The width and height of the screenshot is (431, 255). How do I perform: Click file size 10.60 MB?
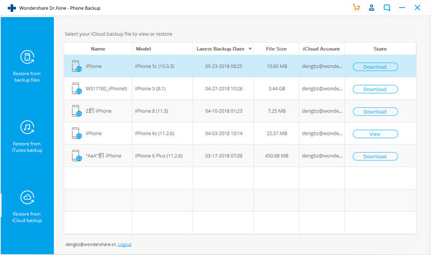click(x=277, y=66)
